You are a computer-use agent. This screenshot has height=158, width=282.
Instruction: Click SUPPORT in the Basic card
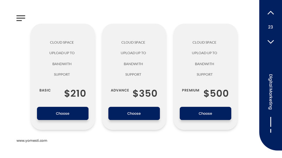click(x=62, y=74)
